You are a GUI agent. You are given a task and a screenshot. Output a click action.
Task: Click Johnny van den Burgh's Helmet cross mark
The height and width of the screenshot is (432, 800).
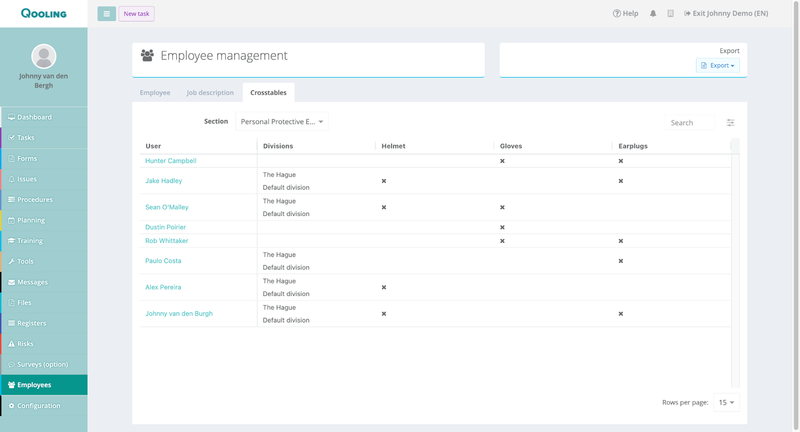(x=384, y=314)
